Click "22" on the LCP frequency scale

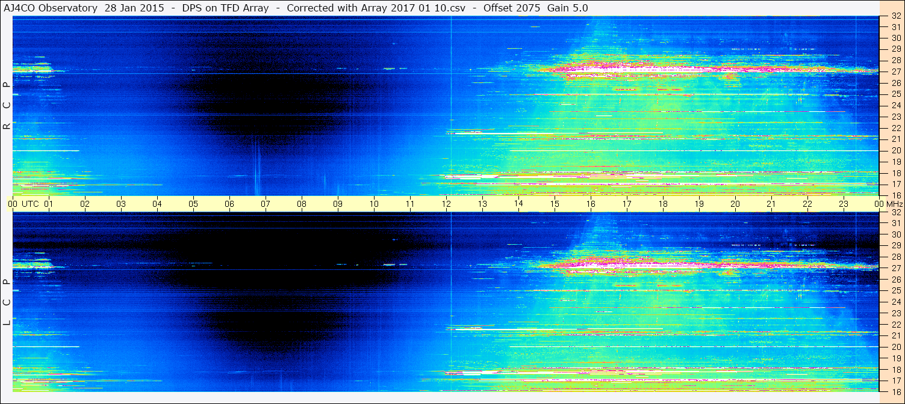(x=895, y=325)
